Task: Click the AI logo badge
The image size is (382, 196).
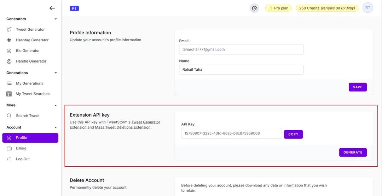Action: (x=74, y=8)
